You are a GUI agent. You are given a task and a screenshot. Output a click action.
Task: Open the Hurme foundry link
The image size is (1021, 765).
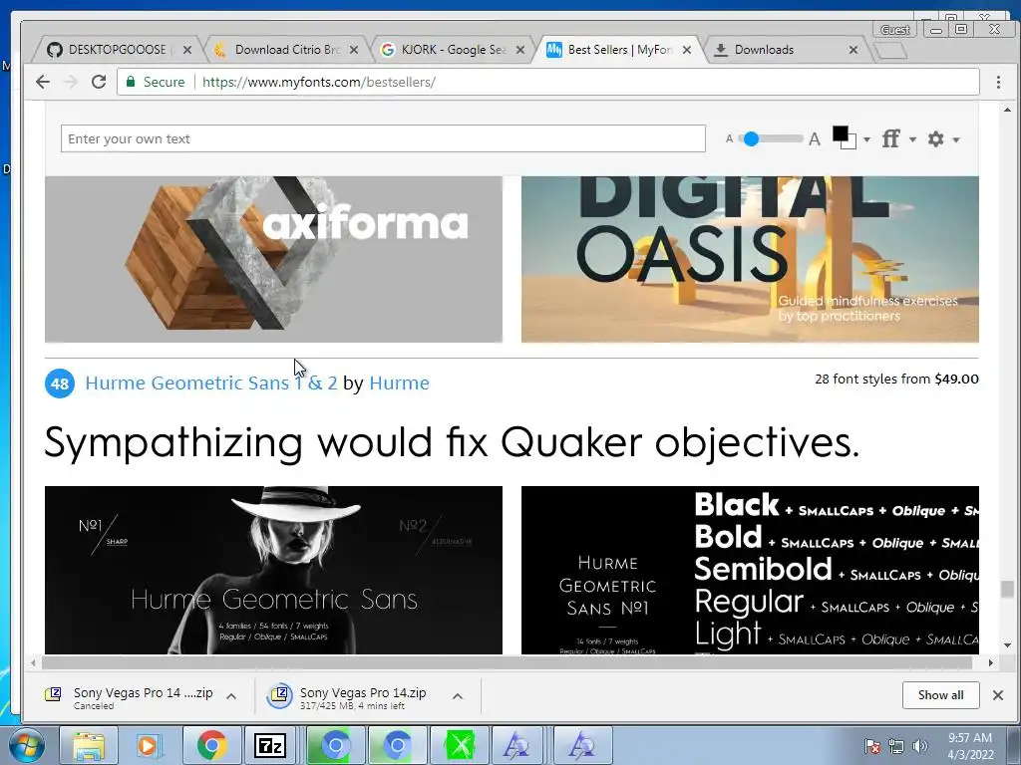coord(399,383)
